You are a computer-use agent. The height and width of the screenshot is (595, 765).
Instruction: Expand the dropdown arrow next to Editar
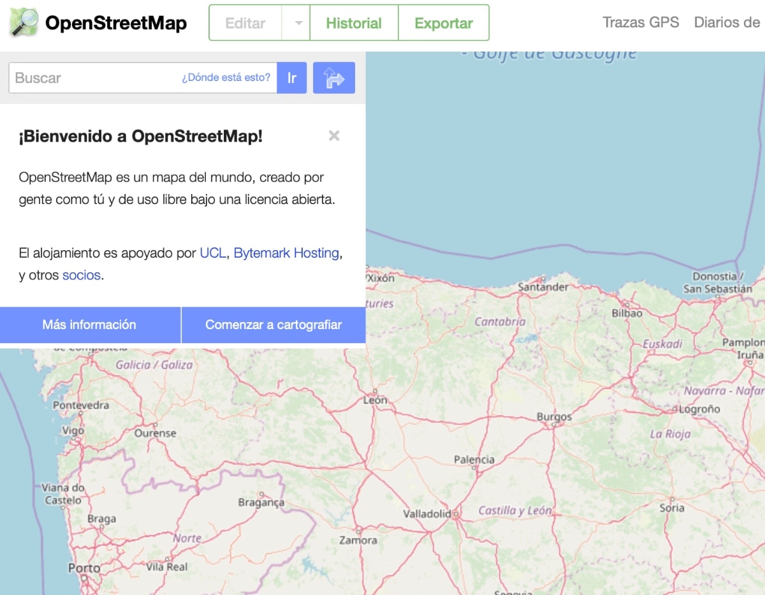[297, 23]
